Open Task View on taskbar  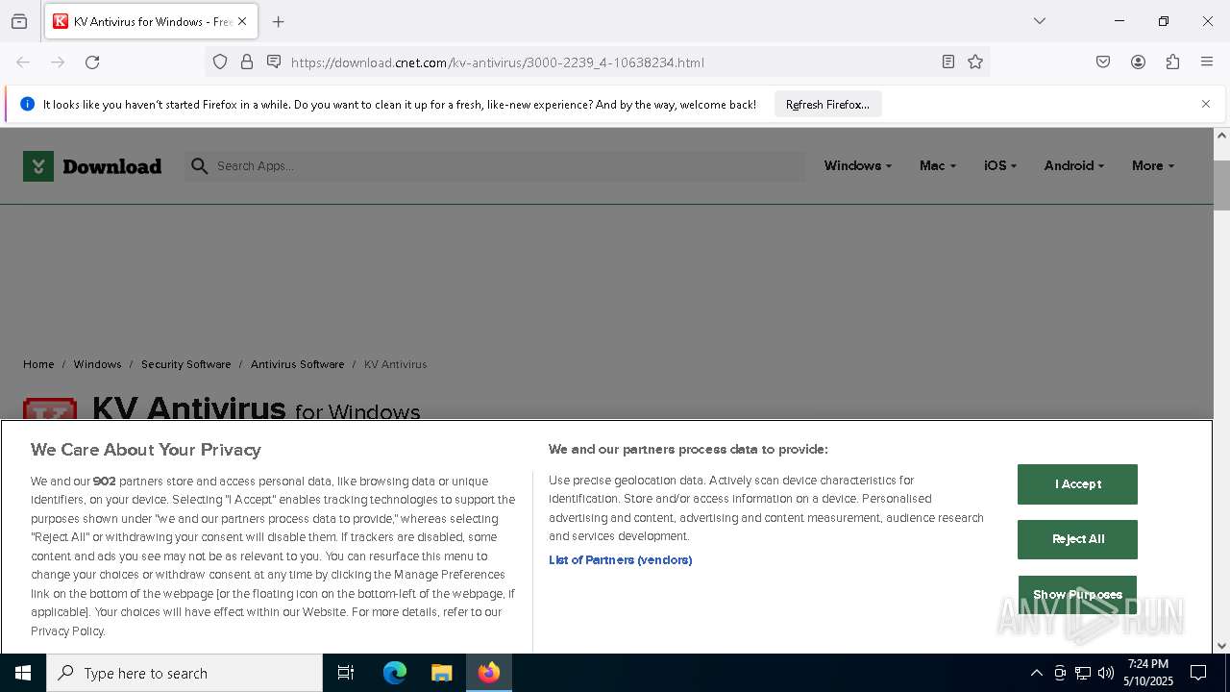[346, 673]
